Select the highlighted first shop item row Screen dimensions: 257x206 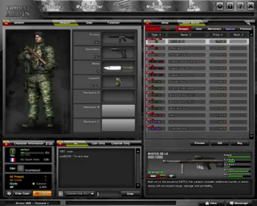(197, 41)
